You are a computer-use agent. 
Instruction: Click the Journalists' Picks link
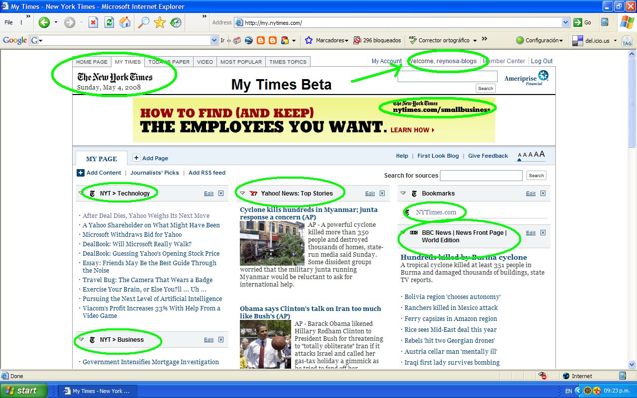pos(155,173)
